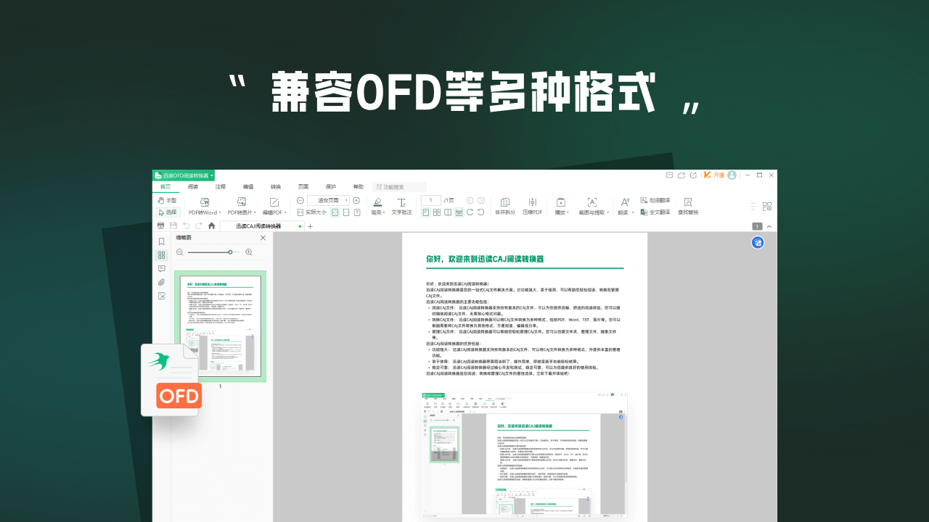The width and height of the screenshot is (929, 522).
Task: Open word translation (划词翻译)
Action: (x=655, y=200)
